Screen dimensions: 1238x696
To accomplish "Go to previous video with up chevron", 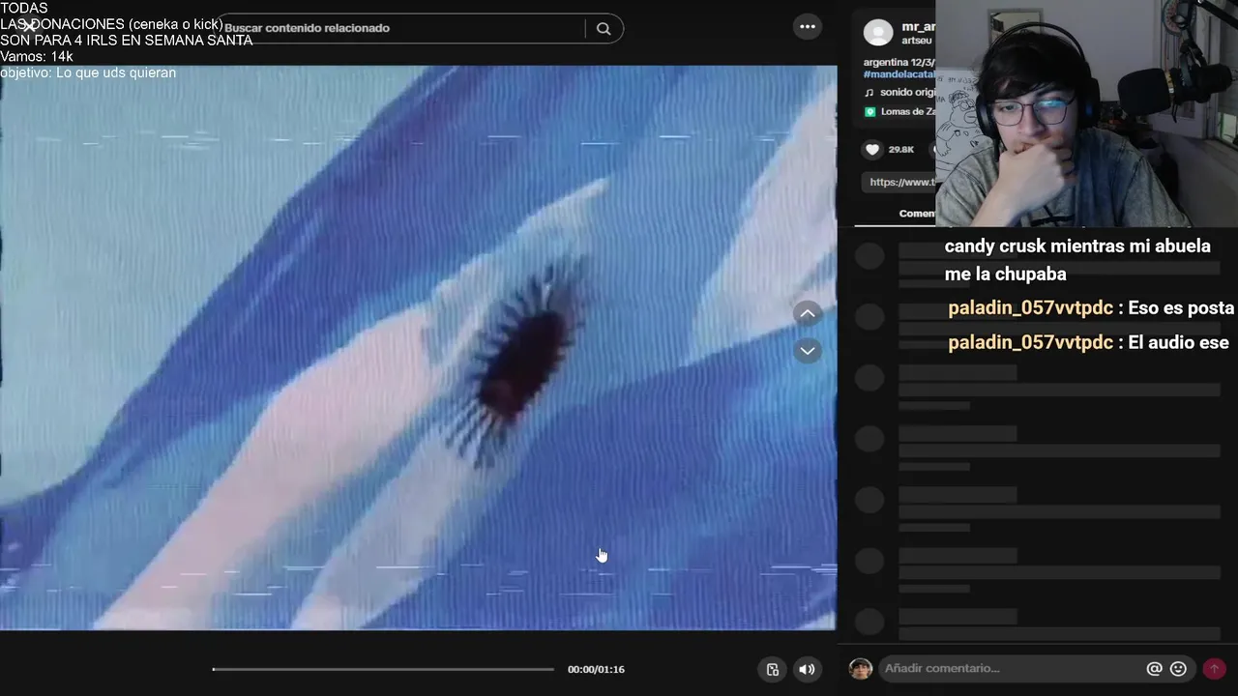I will 808,313.
